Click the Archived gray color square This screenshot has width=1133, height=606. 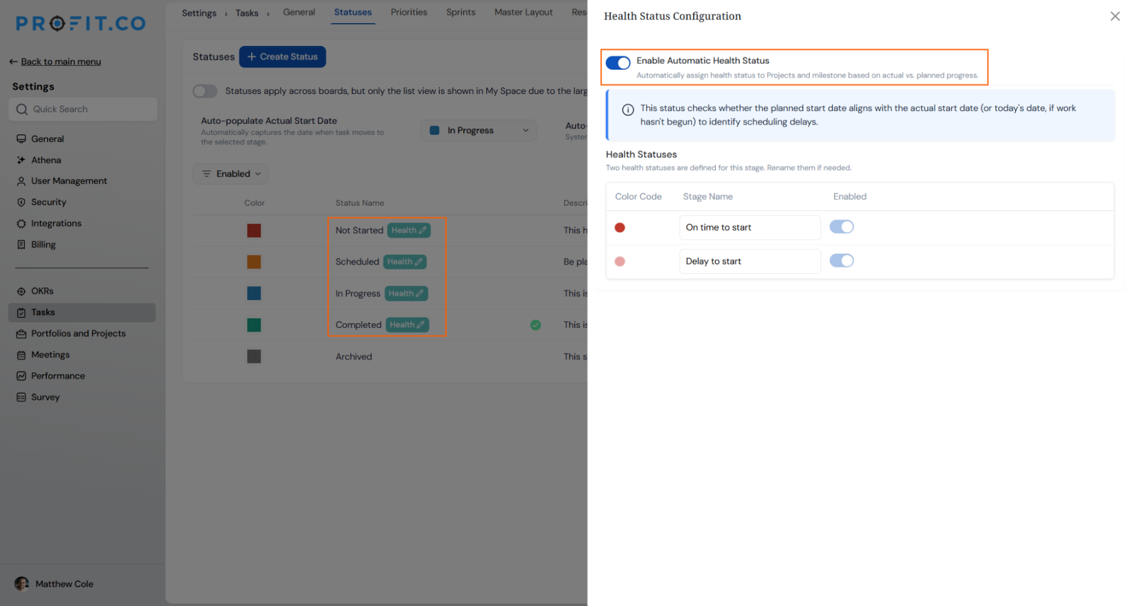254,357
